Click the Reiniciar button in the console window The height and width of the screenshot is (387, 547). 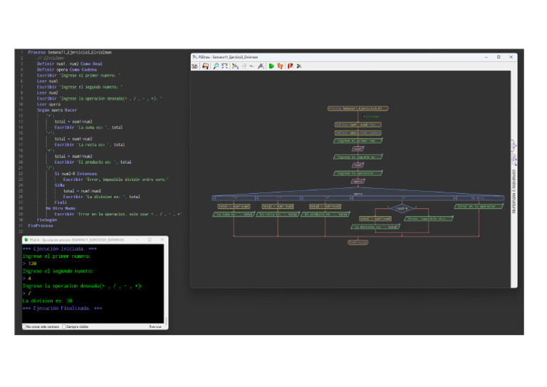(x=155, y=326)
